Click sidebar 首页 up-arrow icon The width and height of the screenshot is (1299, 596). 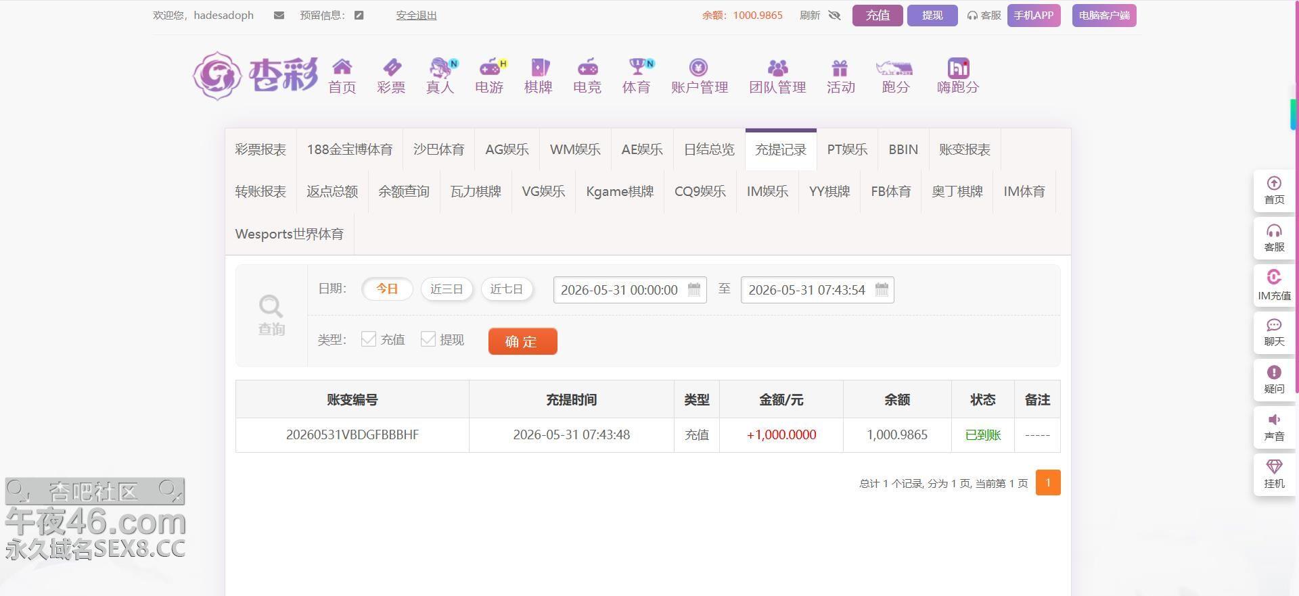1274,183
